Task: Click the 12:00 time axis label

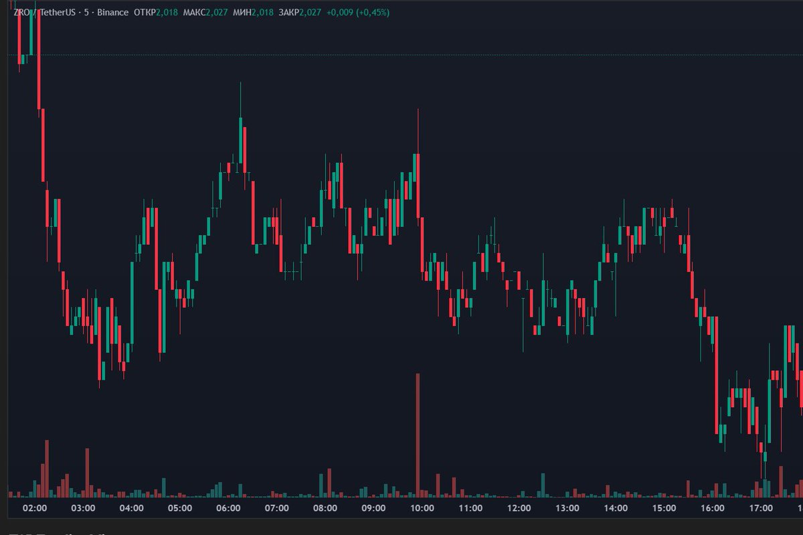Action: 519,508
